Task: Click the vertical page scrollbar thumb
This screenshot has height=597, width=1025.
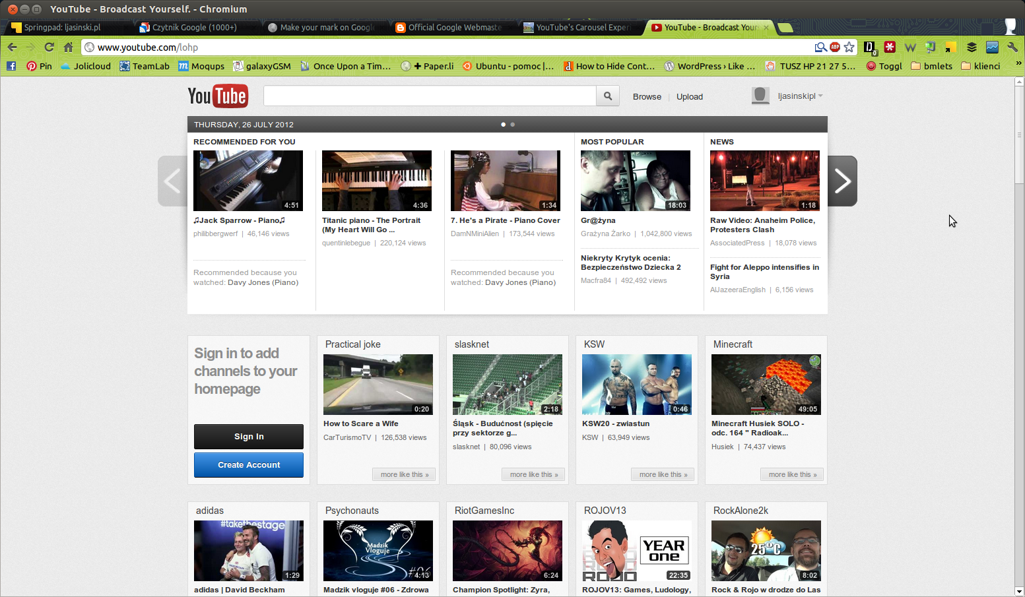Action: point(1020,135)
